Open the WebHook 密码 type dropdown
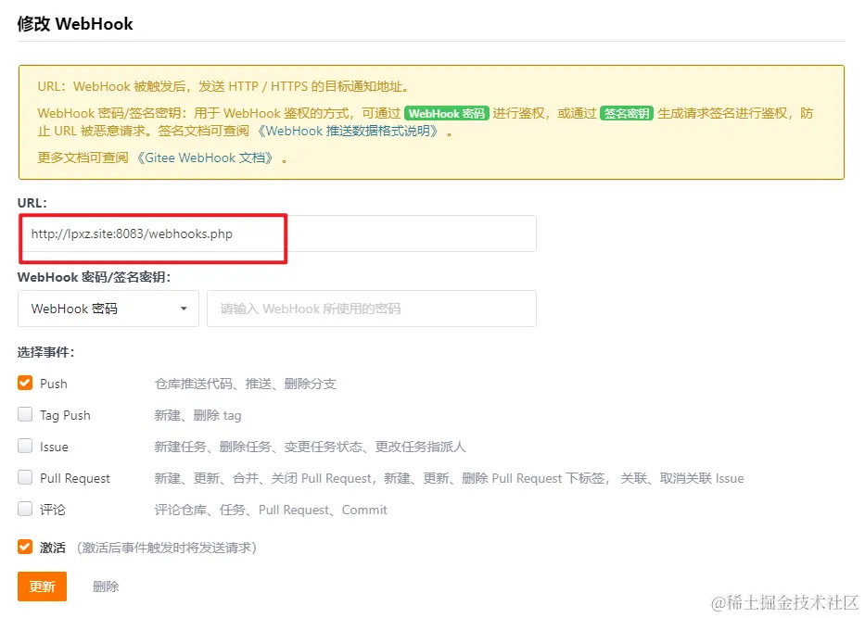The height and width of the screenshot is (618, 865). coord(108,309)
